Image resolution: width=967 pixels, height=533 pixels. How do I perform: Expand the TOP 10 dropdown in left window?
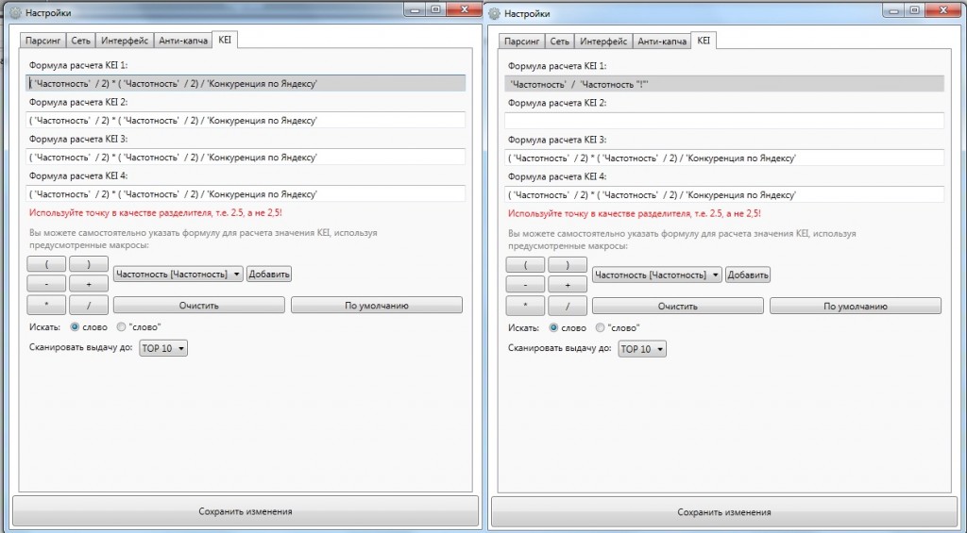163,348
